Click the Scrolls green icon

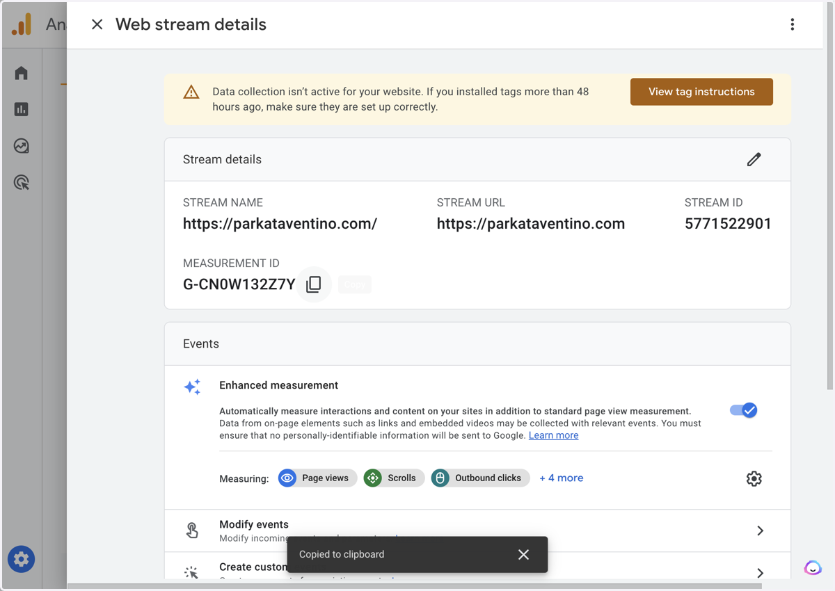[373, 478]
